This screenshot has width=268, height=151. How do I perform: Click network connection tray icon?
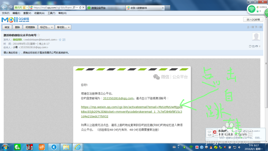pyautogui.click(x=235, y=147)
